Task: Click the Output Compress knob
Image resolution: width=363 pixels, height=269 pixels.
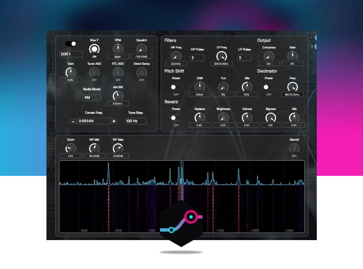Action: click(269, 56)
